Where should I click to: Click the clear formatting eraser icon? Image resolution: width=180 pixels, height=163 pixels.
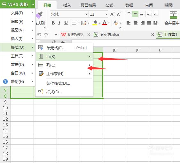(x=116, y=23)
